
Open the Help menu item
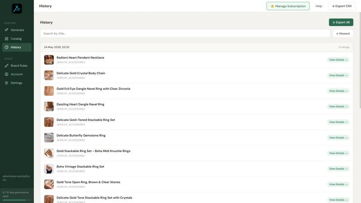click(x=319, y=6)
